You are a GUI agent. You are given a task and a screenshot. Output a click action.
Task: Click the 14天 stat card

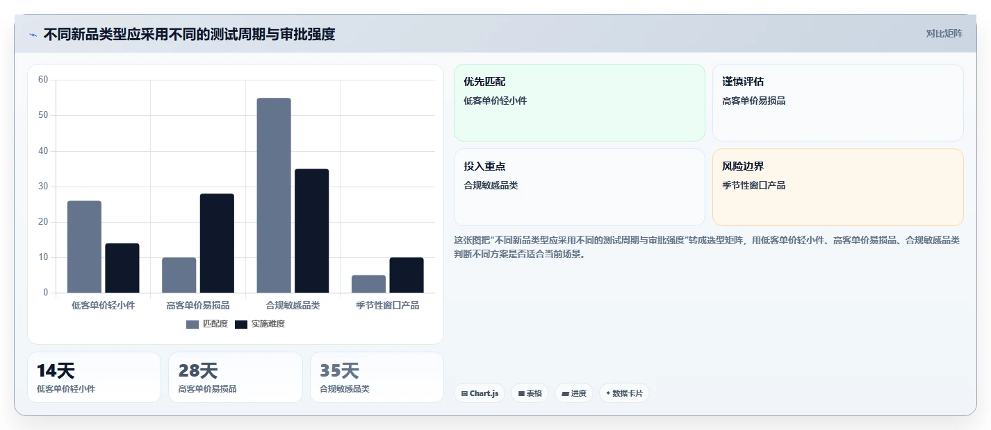pos(94,377)
